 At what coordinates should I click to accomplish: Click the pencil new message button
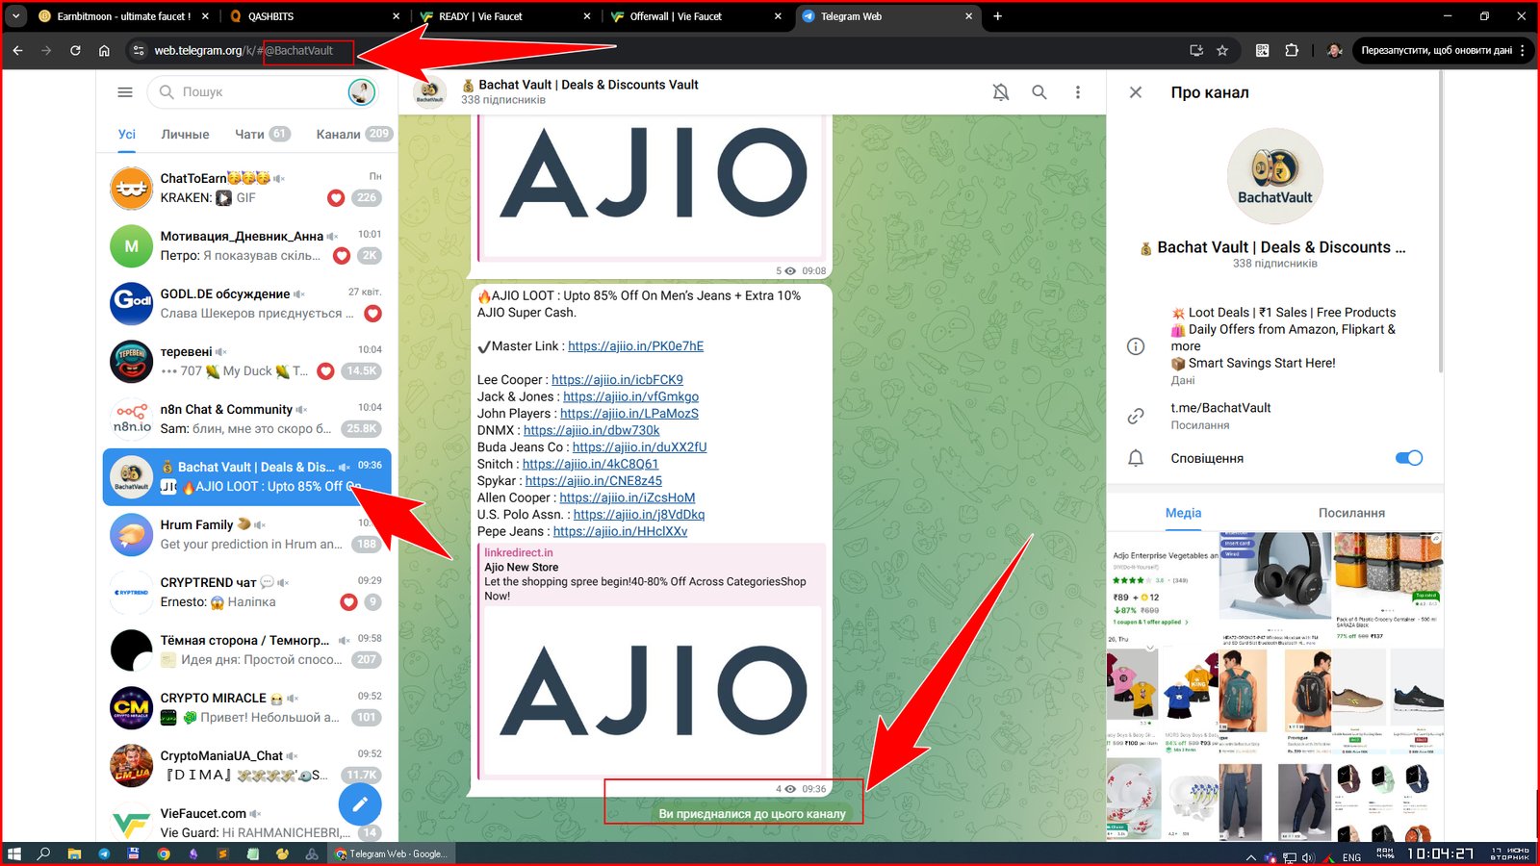(x=360, y=804)
